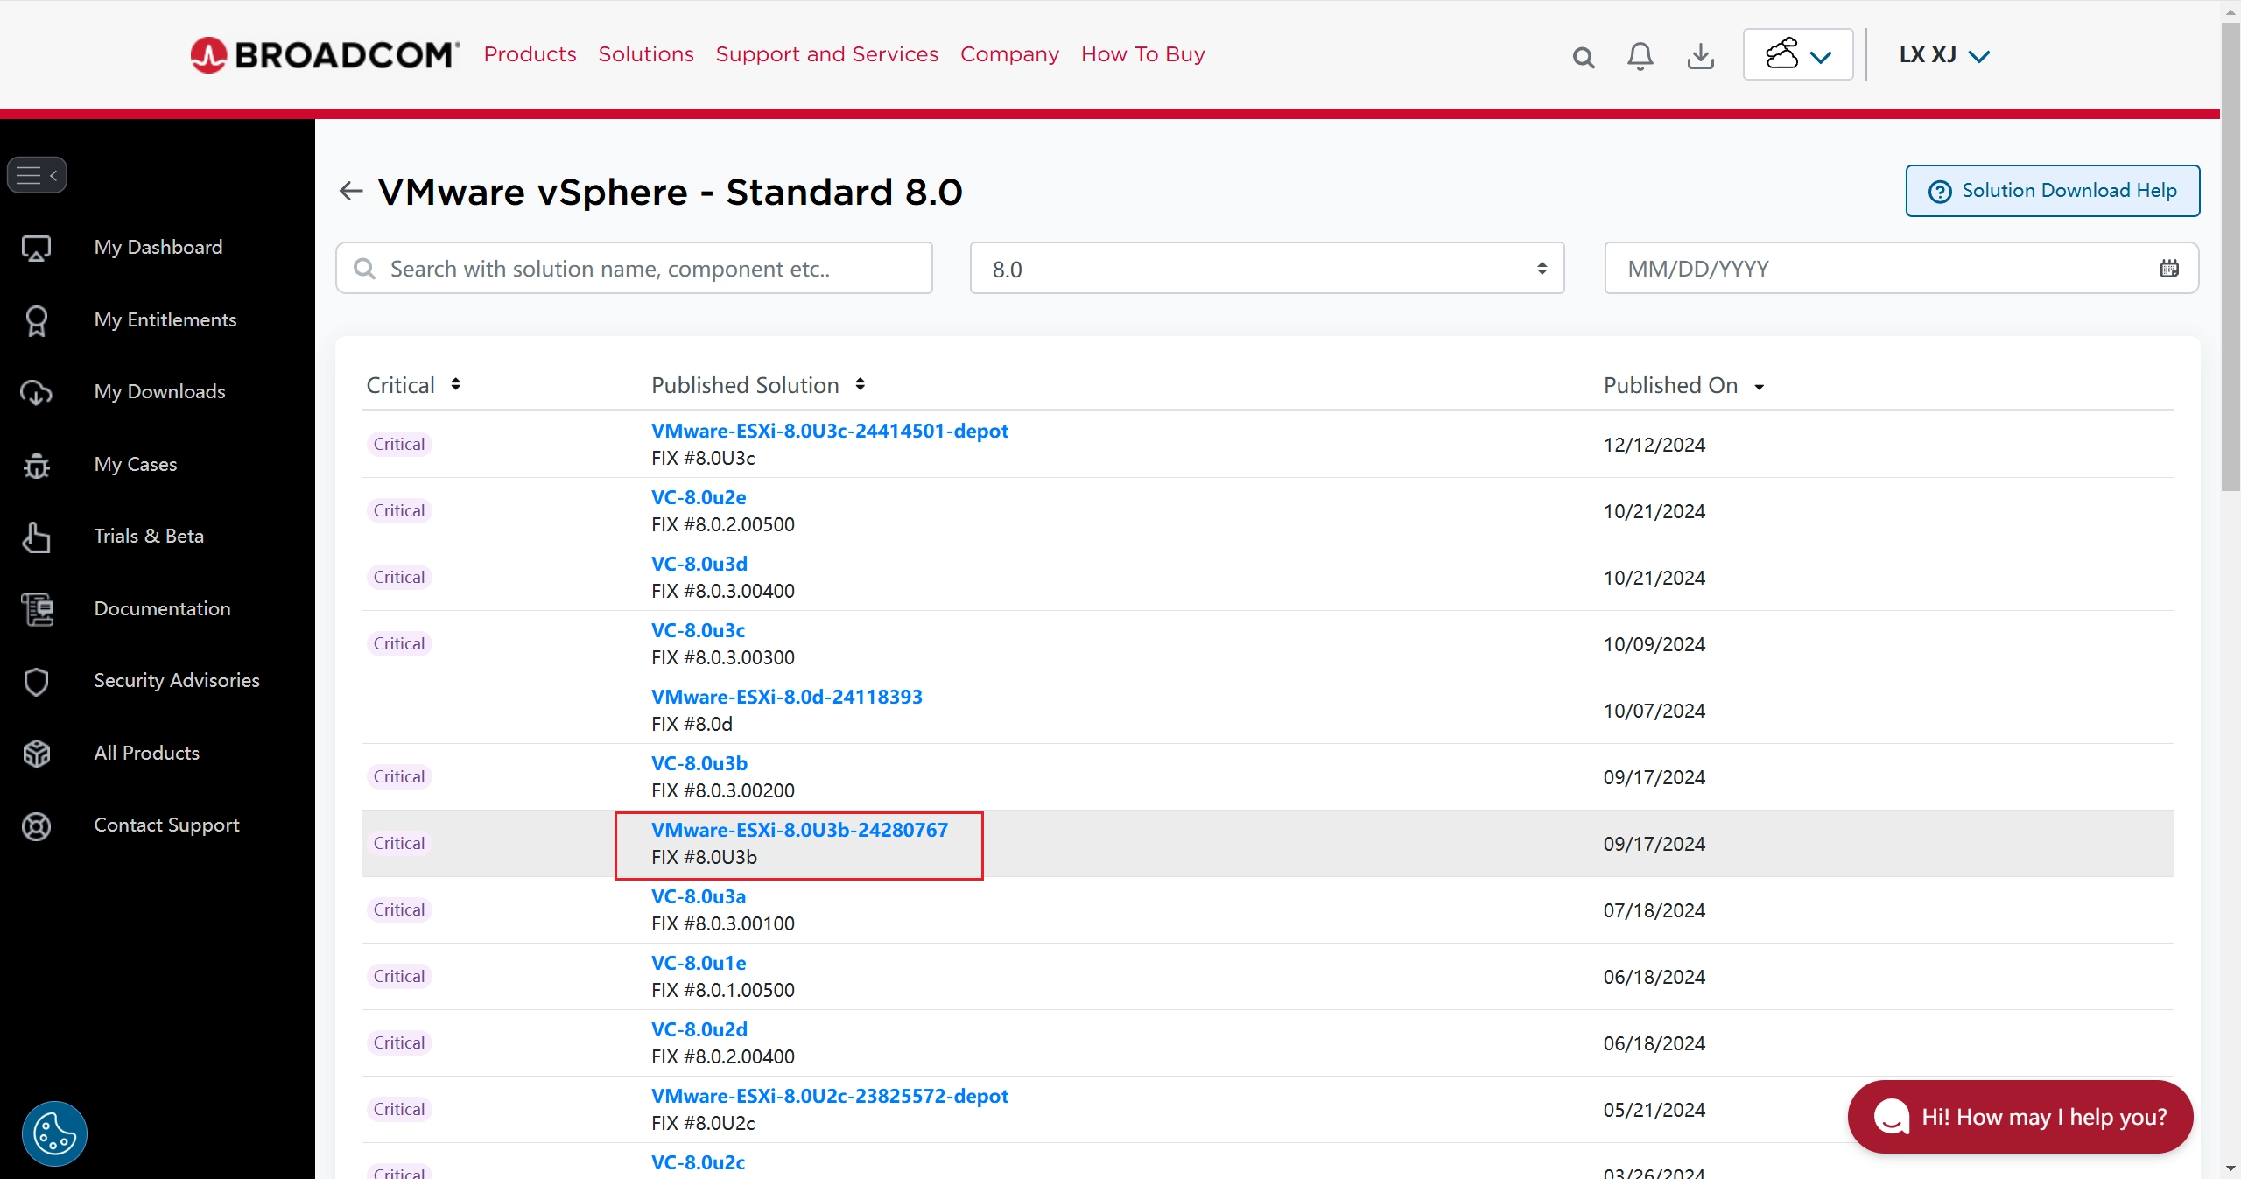
Task: Click Solution Download Help button
Action: pyautogui.click(x=2052, y=191)
